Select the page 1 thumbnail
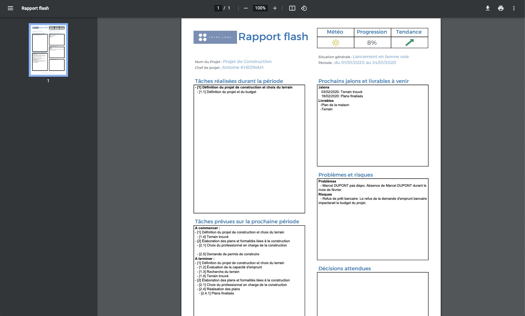This screenshot has height=316, width=525. coord(48,50)
